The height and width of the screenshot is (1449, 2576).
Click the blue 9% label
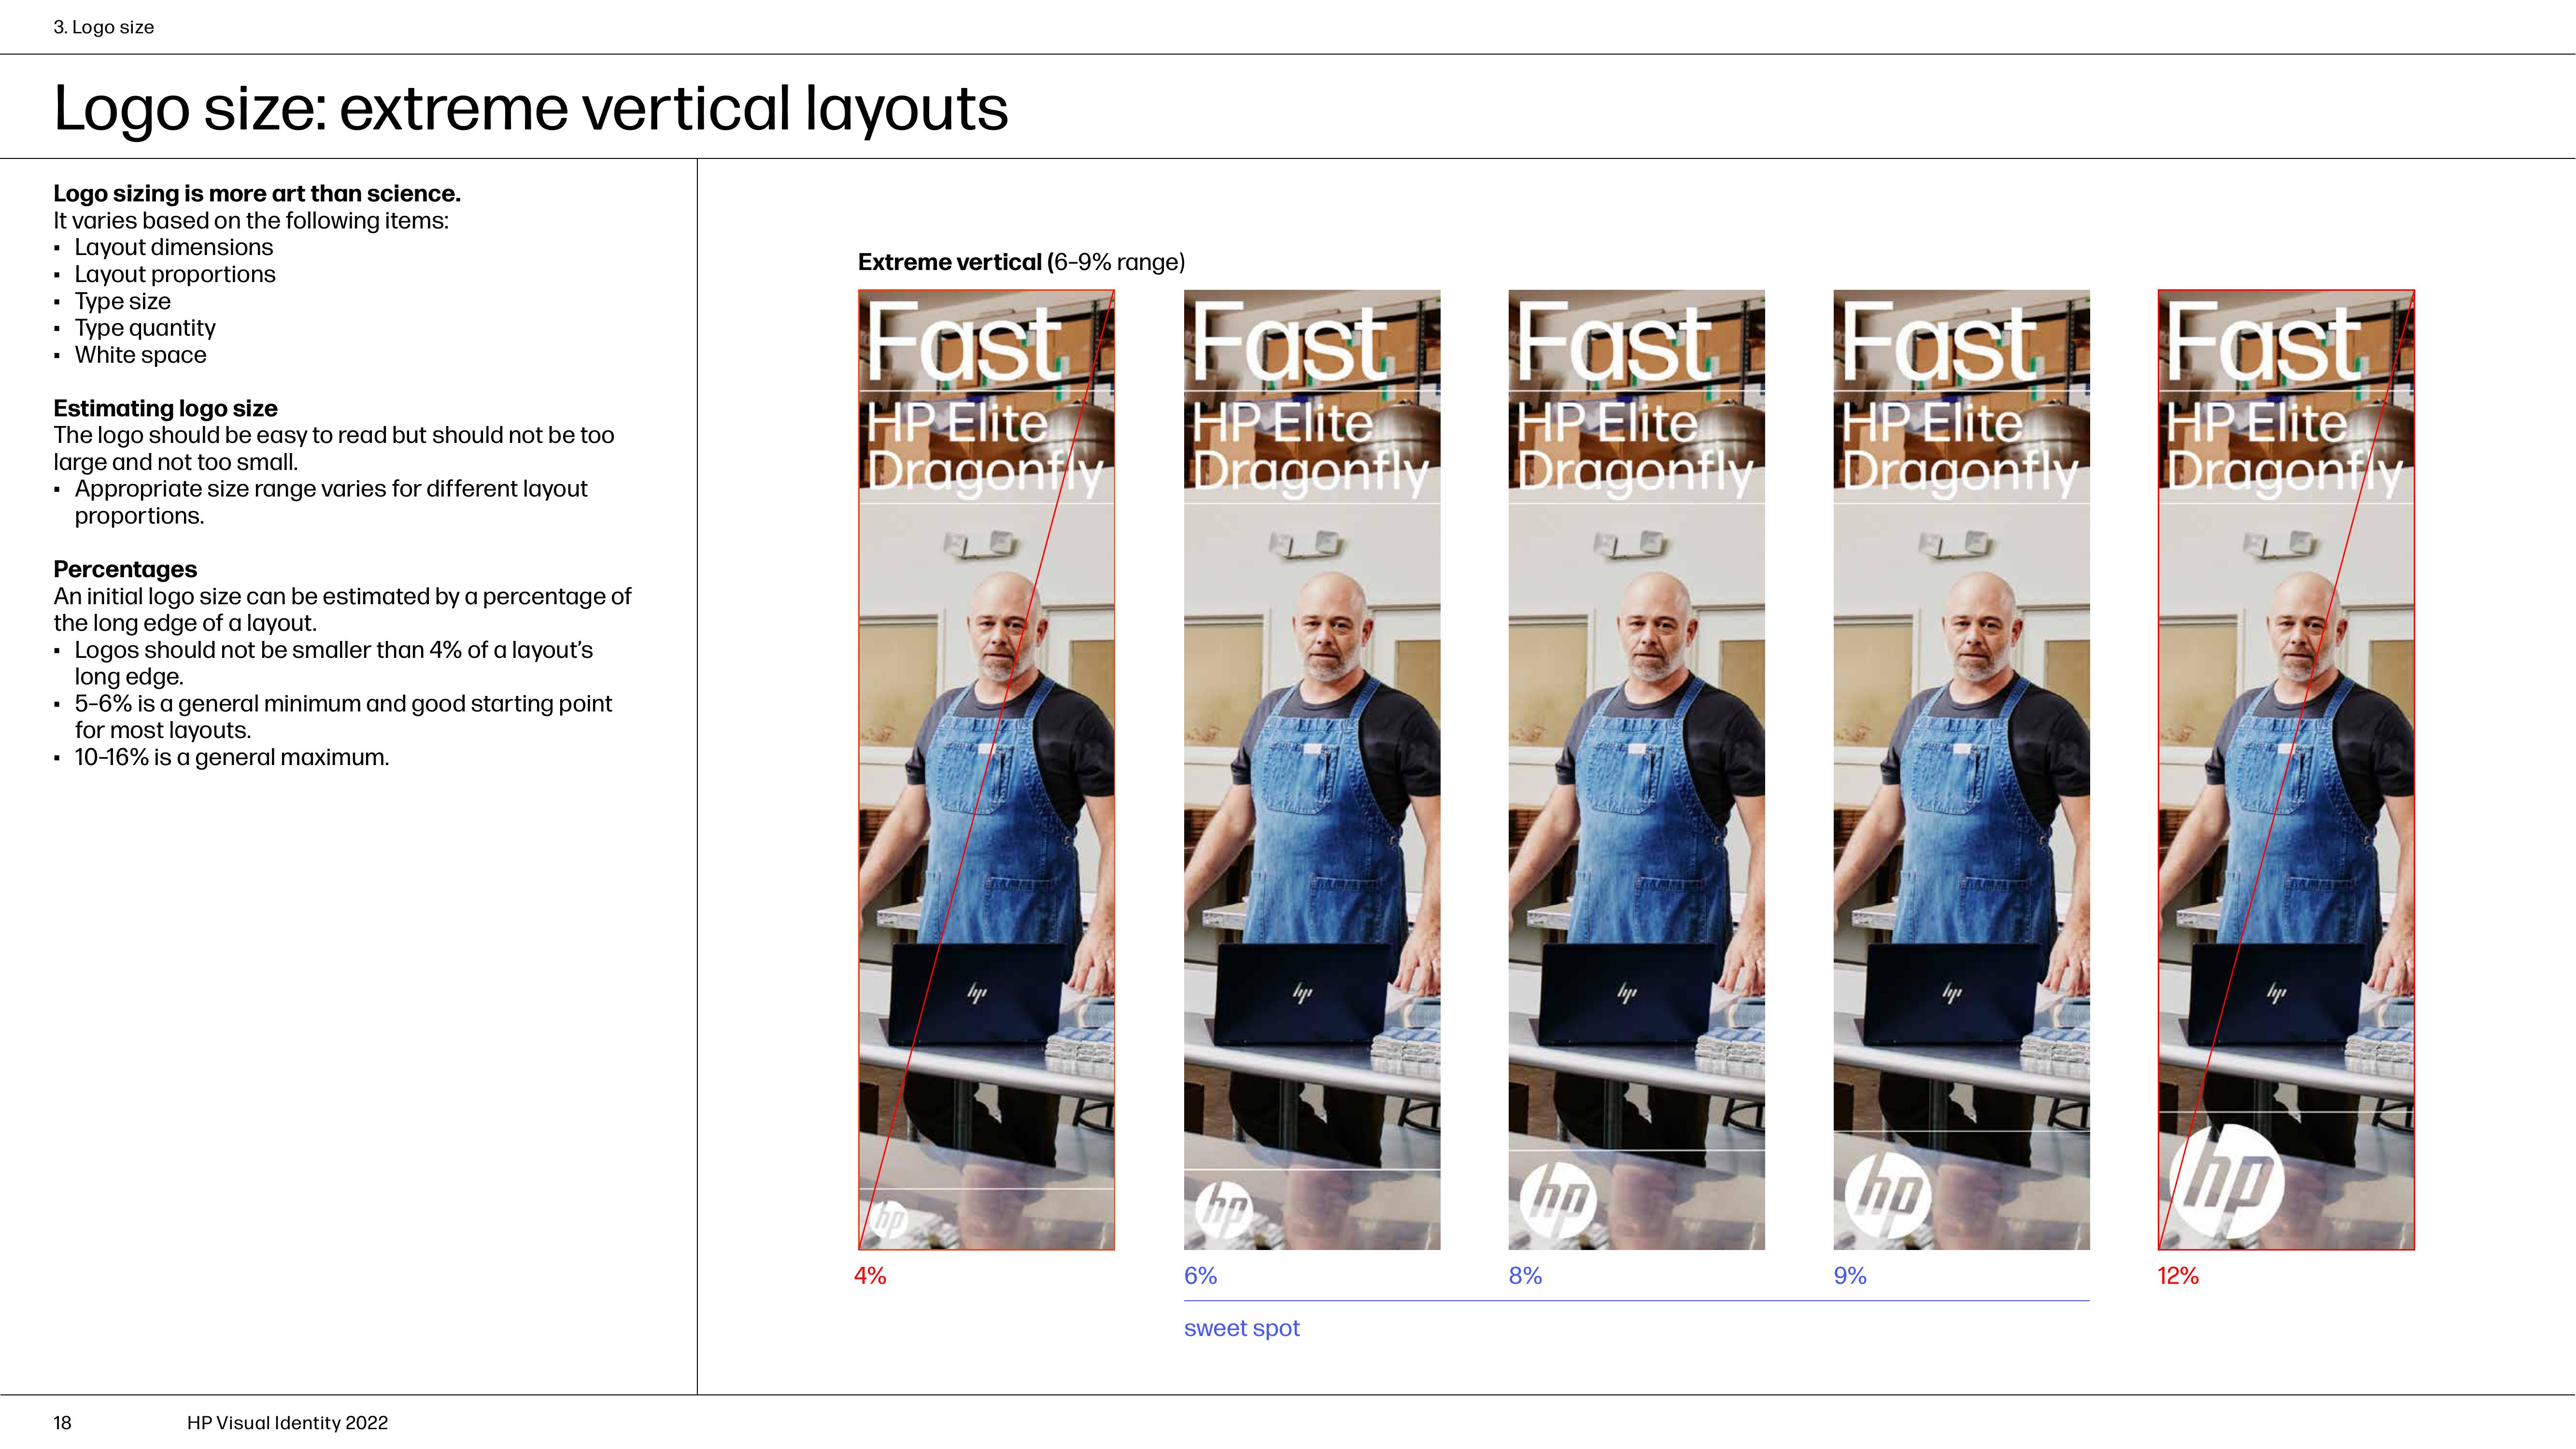point(1850,1276)
